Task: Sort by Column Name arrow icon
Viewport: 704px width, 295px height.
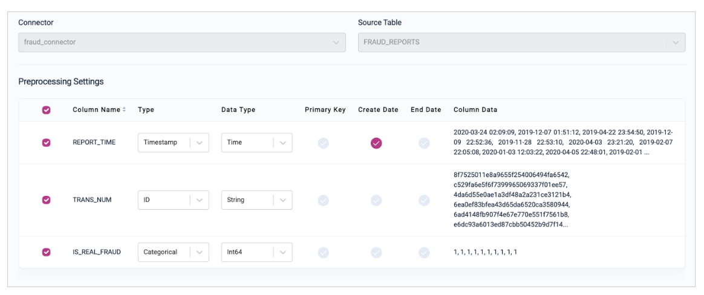Action: [125, 110]
